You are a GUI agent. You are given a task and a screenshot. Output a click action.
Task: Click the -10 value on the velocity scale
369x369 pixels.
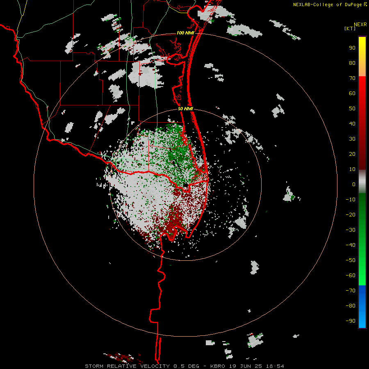[351, 200]
